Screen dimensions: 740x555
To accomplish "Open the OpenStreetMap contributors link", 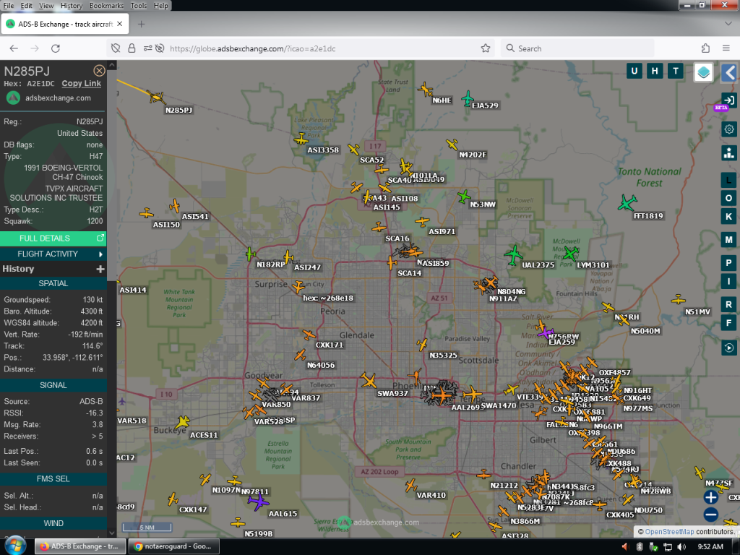I will pyautogui.click(x=669, y=531).
